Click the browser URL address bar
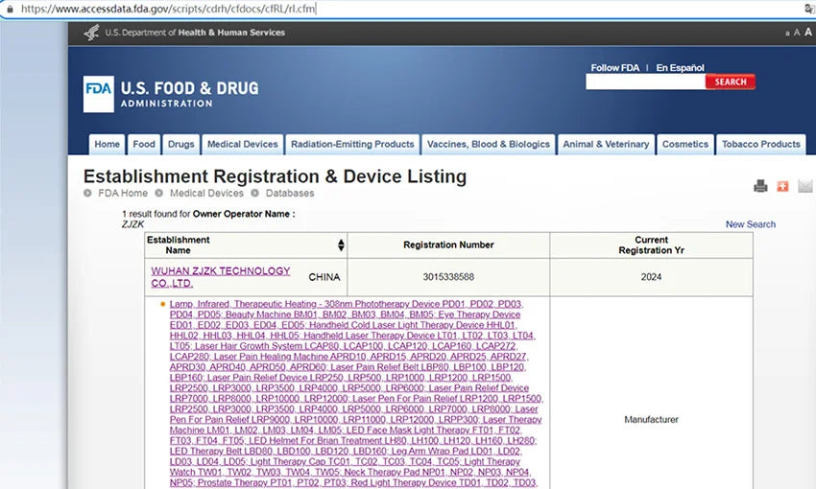This screenshot has width=816, height=489. click(x=384, y=9)
